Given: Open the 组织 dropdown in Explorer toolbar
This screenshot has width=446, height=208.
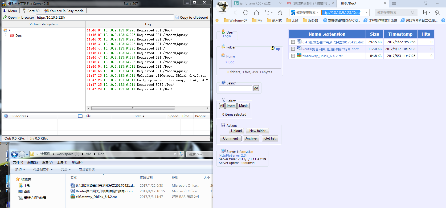Looking at the screenshot, I should pos(20,170).
